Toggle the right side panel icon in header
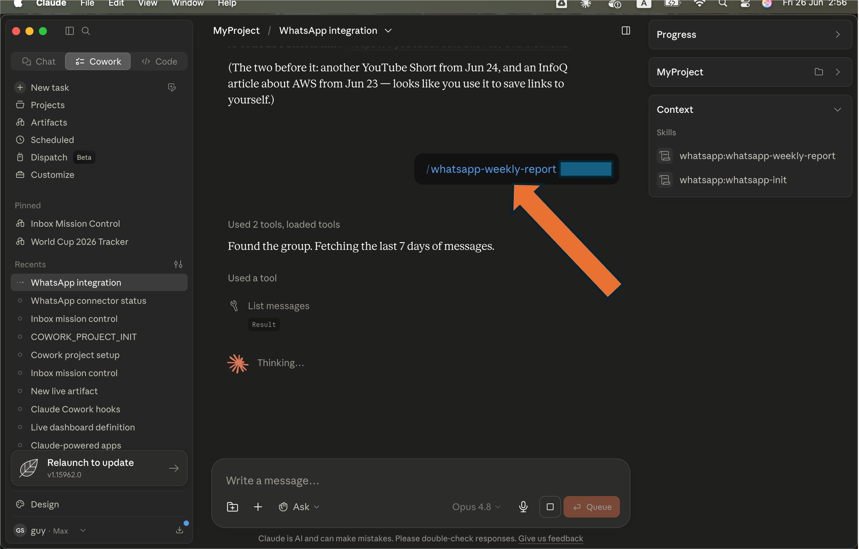Screen dimensions: 859x549 (626, 31)
